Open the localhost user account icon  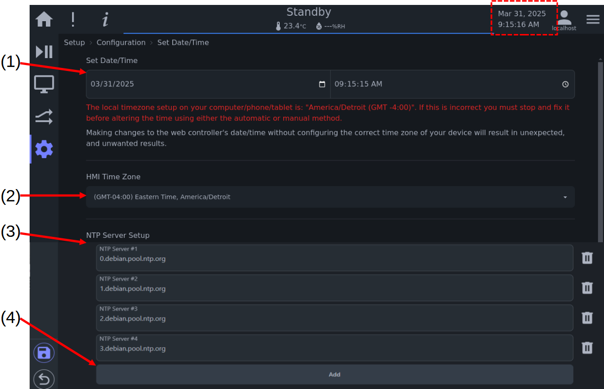coord(564,21)
